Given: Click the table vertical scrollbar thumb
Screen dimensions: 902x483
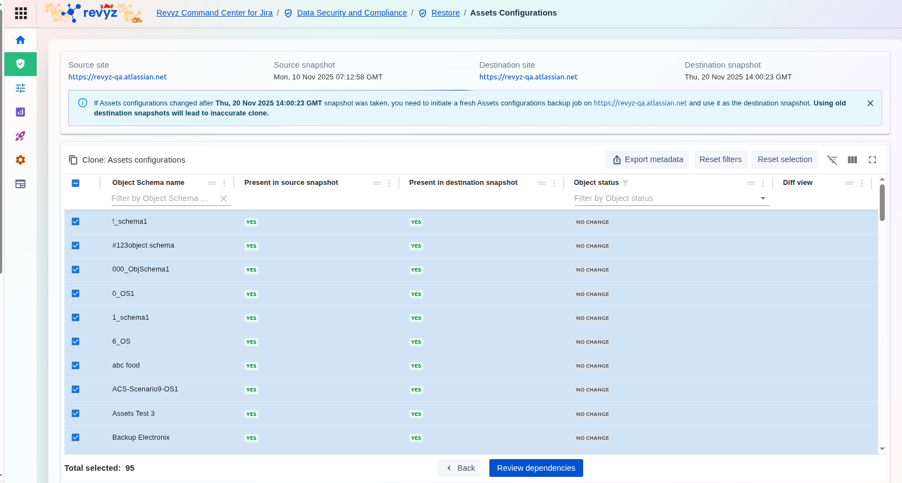Looking at the screenshot, I should pyautogui.click(x=882, y=203).
